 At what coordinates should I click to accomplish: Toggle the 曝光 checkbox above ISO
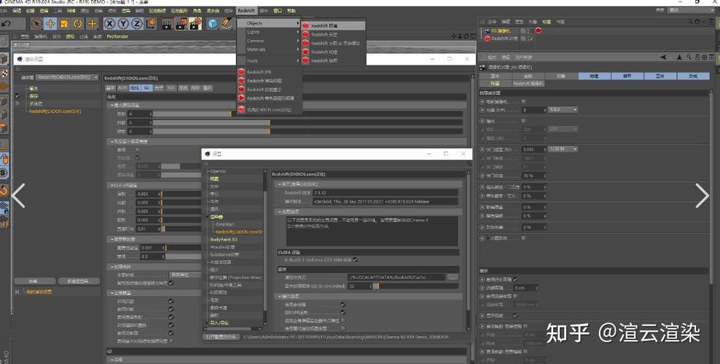[x=523, y=121]
